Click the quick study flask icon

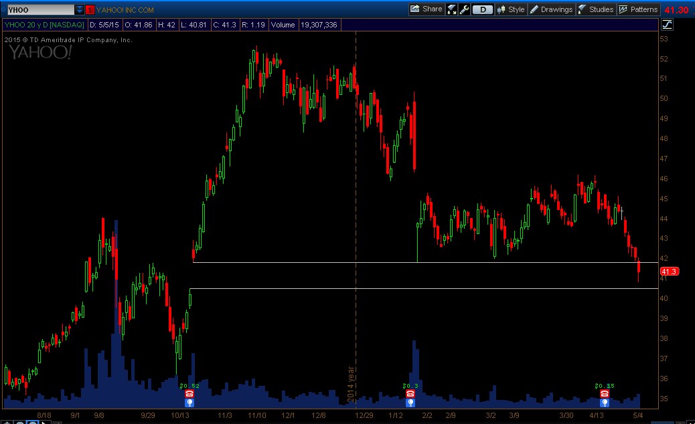tap(452, 9)
